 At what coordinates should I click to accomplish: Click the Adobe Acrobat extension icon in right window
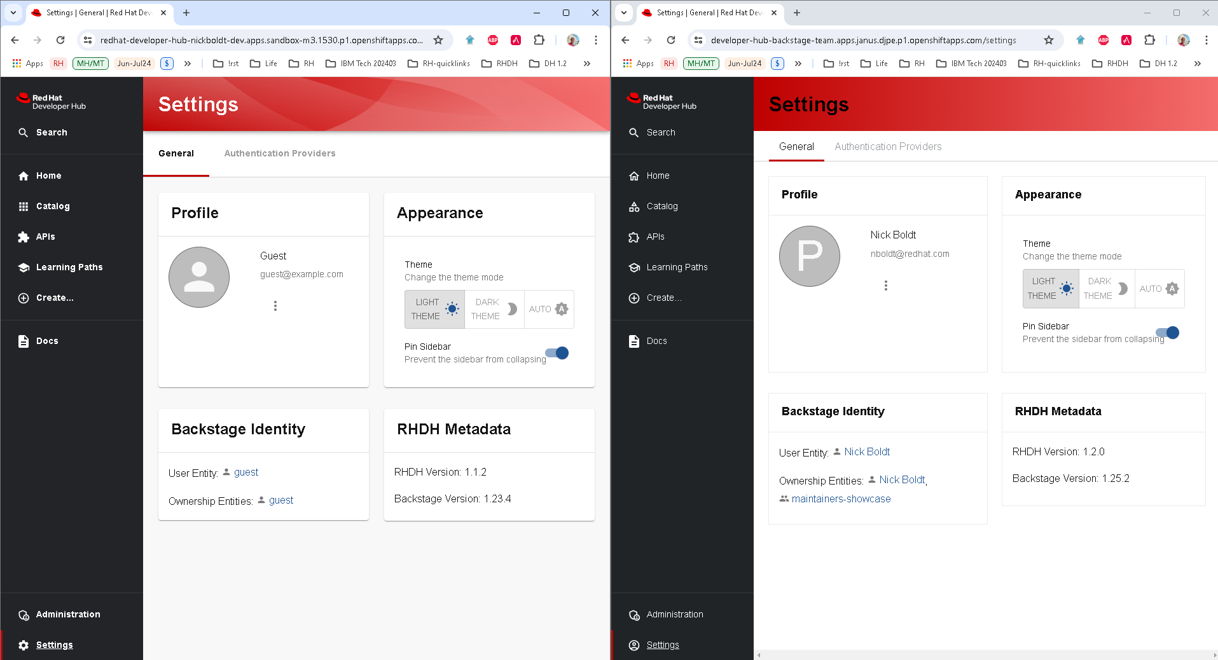coord(1126,40)
